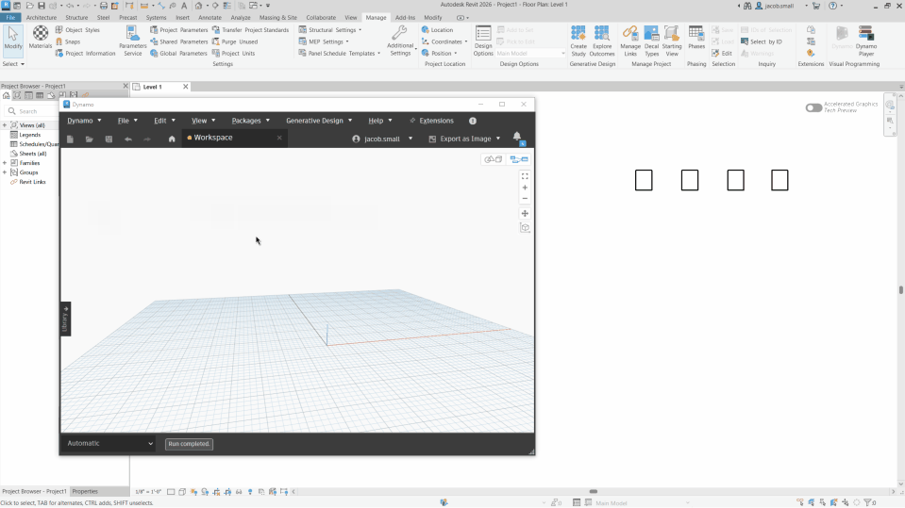Image resolution: width=905 pixels, height=508 pixels.
Task: Click the Project Browser search field
Action: point(33,111)
